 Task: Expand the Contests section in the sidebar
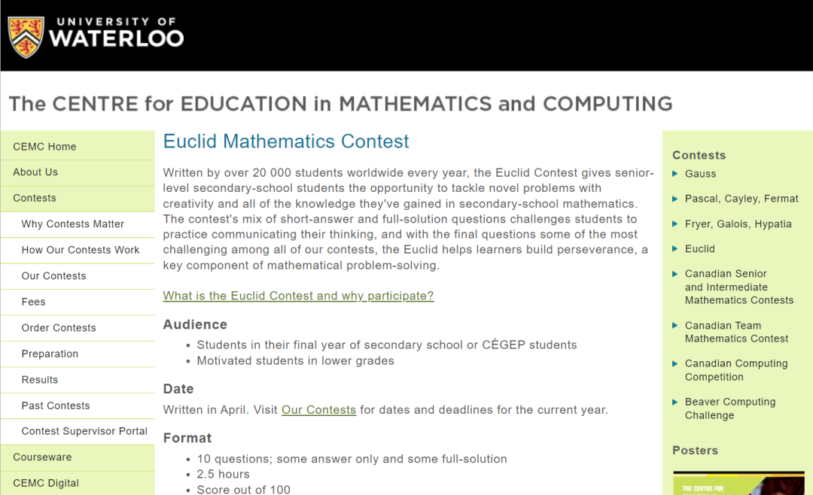pos(35,198)
